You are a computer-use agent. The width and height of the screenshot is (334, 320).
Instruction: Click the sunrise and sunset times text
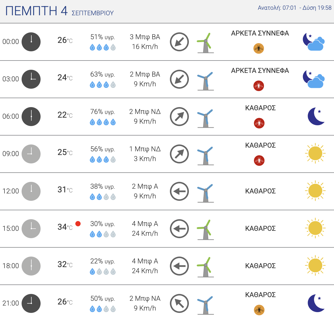pyautogui.click(x=294, y=8)
